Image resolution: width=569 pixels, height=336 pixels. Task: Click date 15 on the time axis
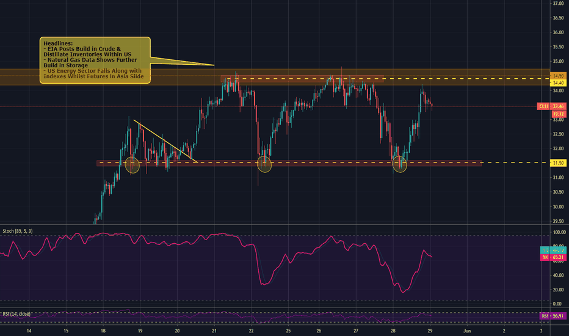pyautogui.click(x=66, y=331)
